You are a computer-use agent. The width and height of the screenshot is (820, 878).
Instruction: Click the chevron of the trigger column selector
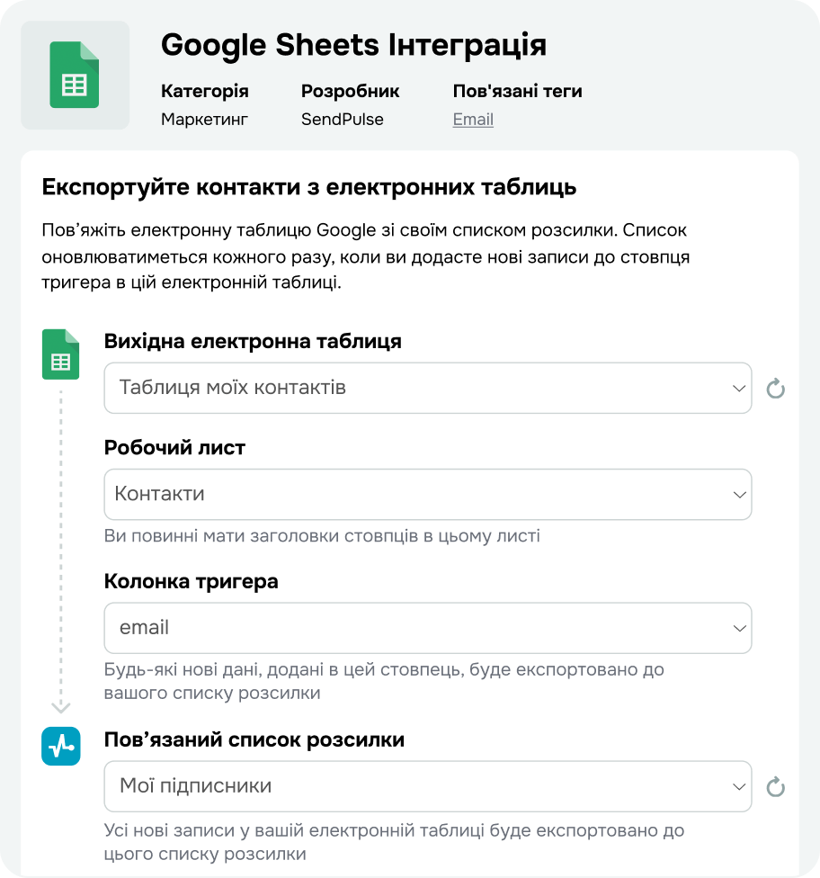pyautogui.click(x=740, y=628)
